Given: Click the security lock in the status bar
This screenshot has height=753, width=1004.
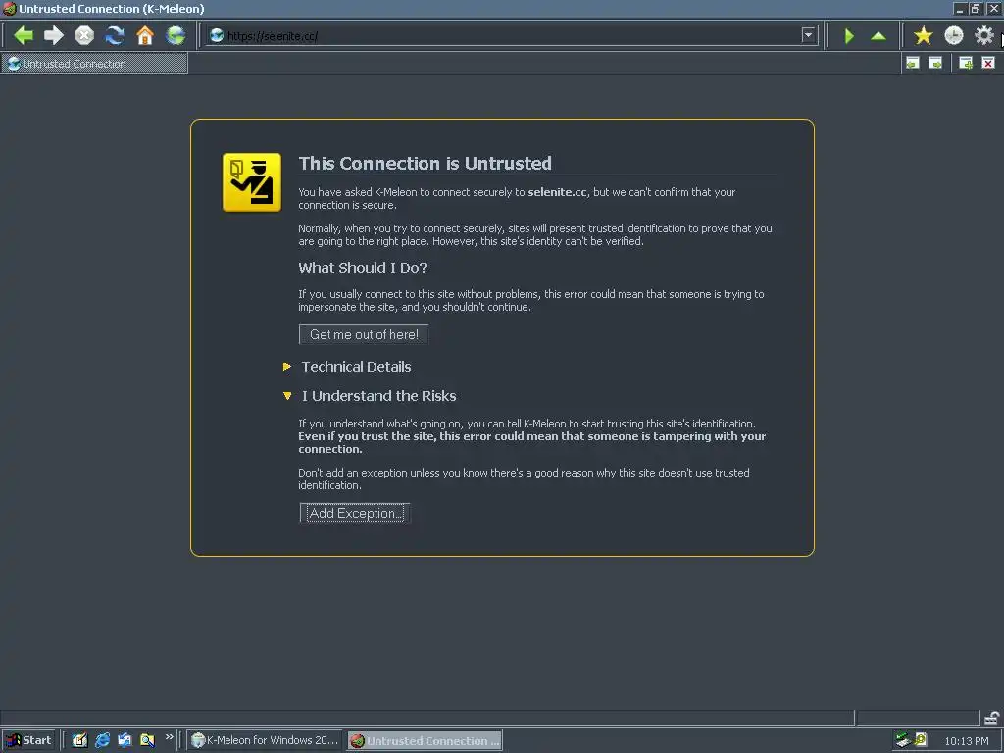Looking at the screenshot, I should tap(992, 717).
